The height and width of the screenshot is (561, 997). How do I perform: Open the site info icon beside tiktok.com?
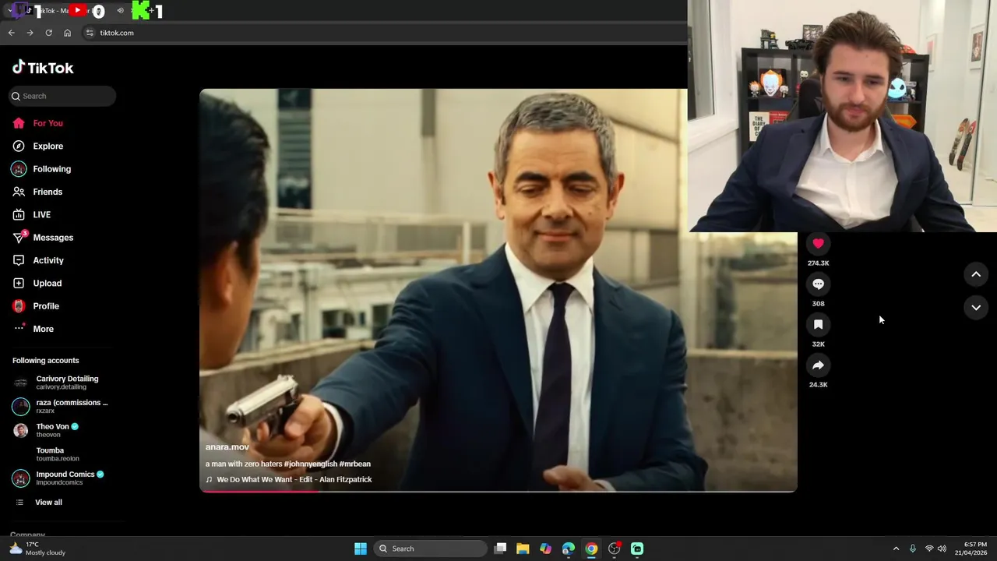90,33
